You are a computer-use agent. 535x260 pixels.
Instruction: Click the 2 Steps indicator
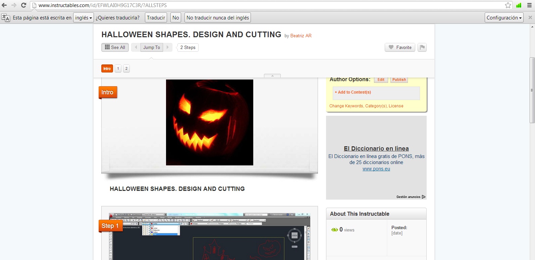[188, 47]
